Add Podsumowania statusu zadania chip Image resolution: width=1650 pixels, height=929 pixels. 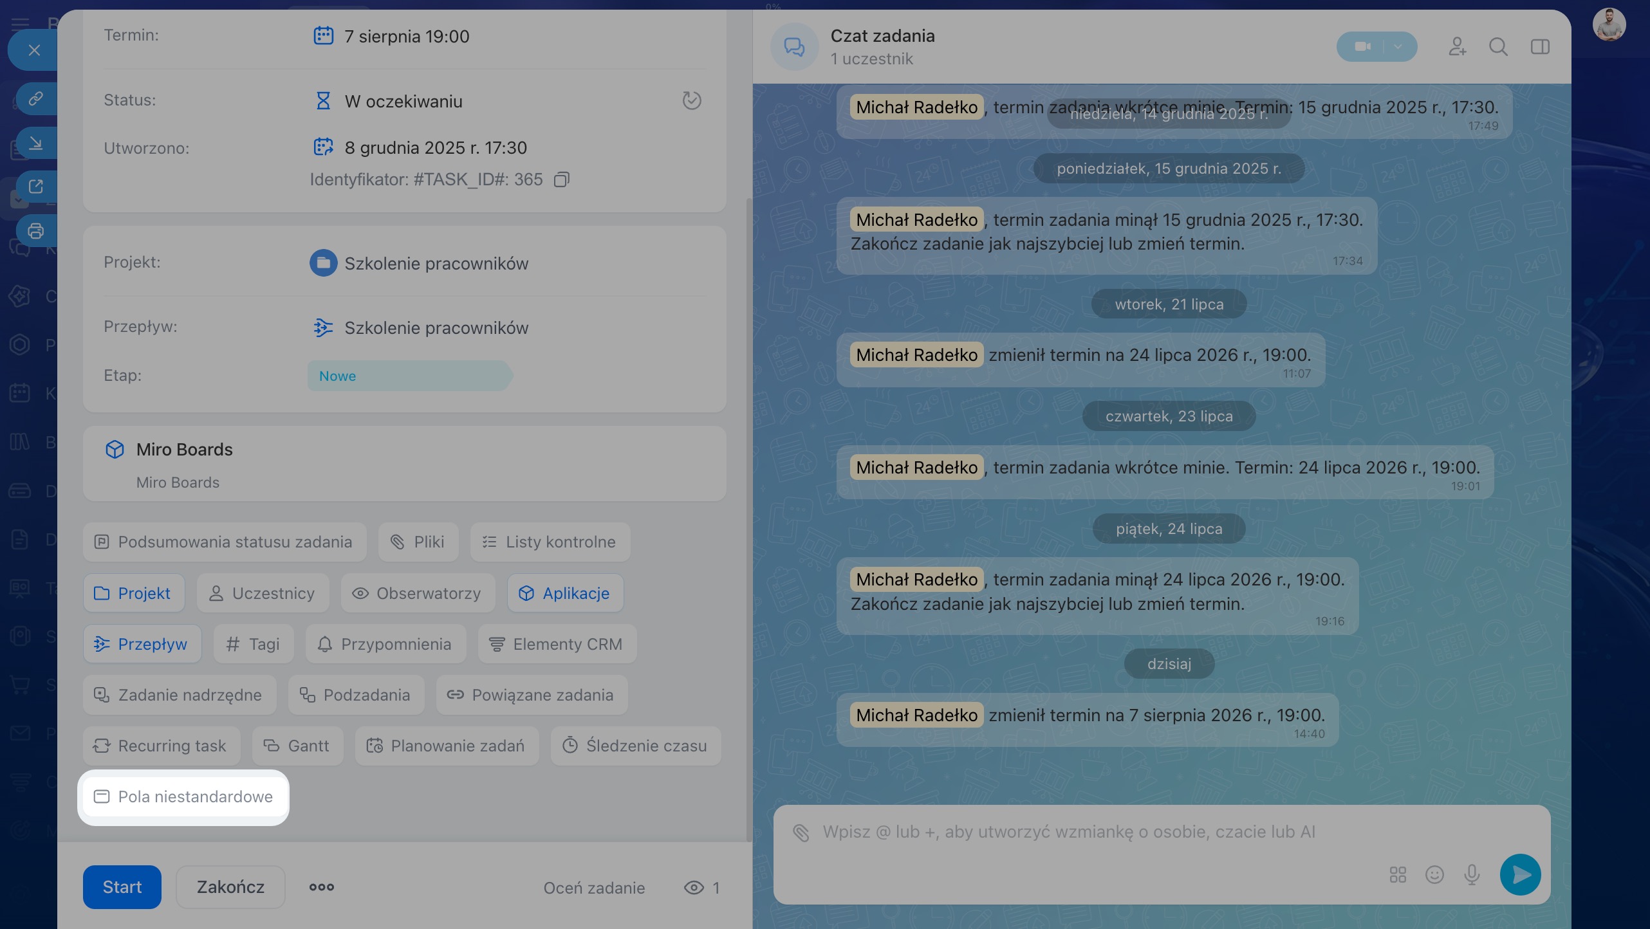click(x=225, y=542)
